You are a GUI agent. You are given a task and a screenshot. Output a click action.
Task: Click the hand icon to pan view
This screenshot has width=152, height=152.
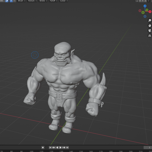tap(149, 26)
